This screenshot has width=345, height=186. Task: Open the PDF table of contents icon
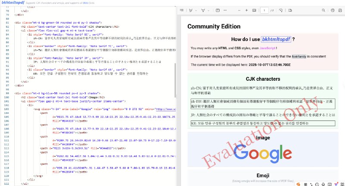tap(182, 10)
